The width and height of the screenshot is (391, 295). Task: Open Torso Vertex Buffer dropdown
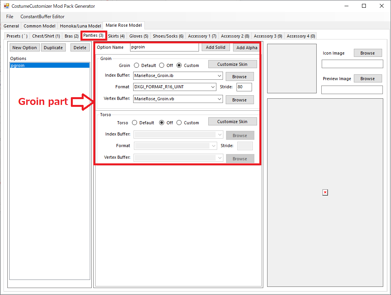220,158
